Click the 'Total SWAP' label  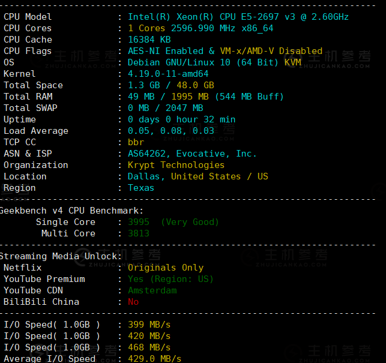[x=31, y=108]
